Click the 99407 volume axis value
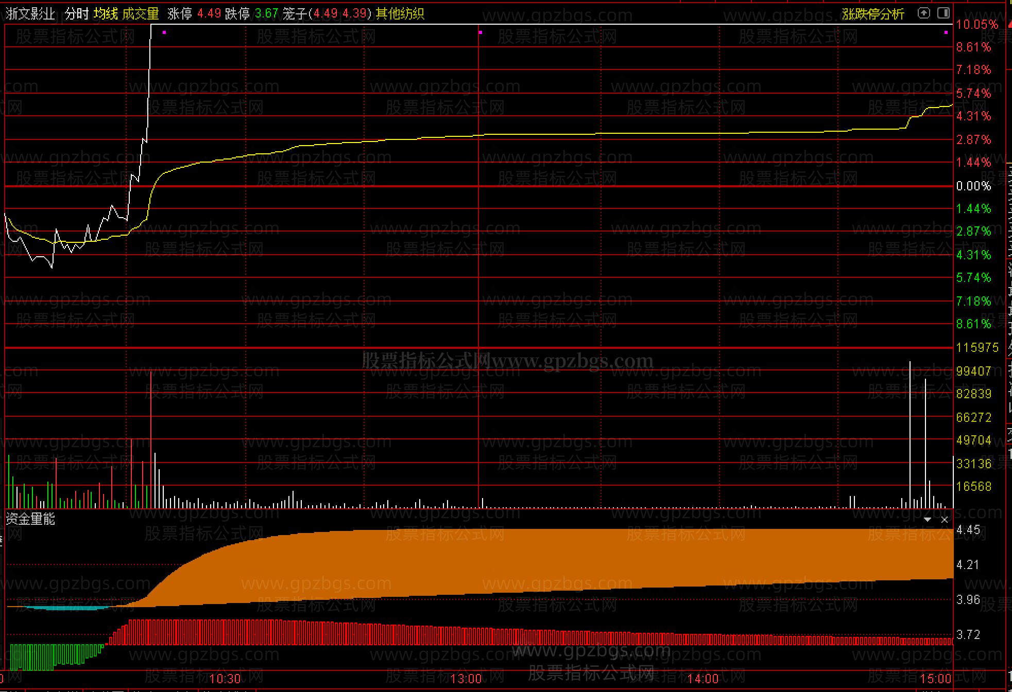Image resolution: width=1012 pixels, height=692 pixels. pyautogui.click(x=973, y=371)
